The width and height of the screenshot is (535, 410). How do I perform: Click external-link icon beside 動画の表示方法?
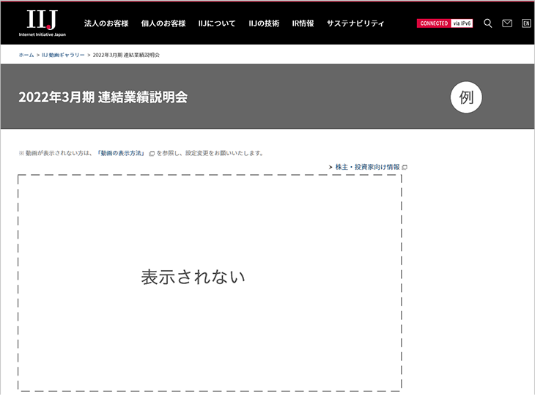click(152, 154)
